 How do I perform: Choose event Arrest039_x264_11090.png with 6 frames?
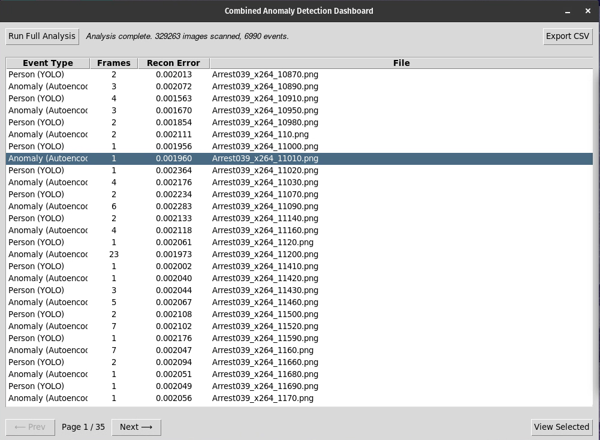[265, 206]
